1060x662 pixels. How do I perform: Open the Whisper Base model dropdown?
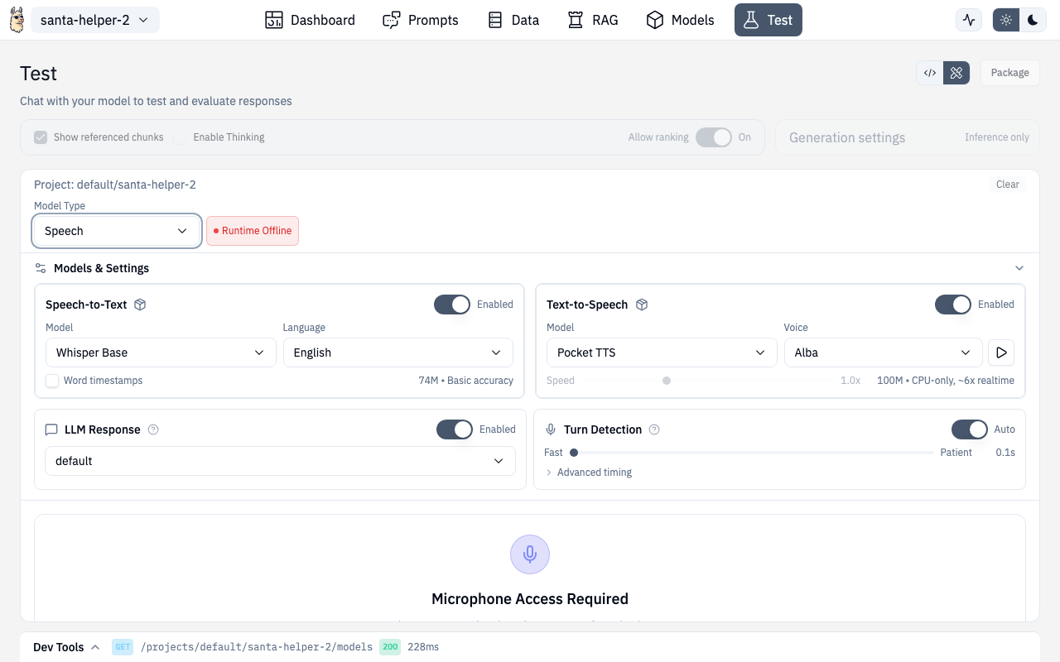pyautogui.click(x=161, y=353)
